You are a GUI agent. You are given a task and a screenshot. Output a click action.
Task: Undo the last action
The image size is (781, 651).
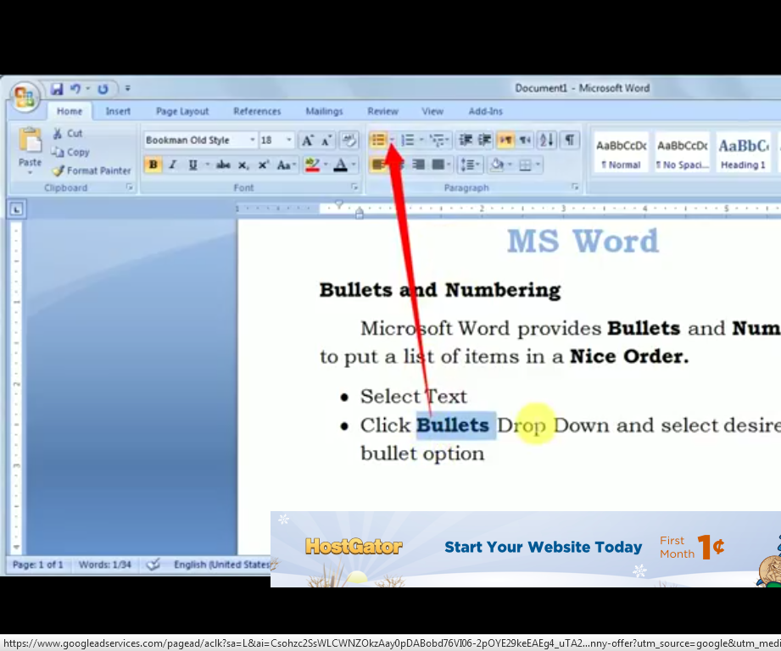click(75, 89)
